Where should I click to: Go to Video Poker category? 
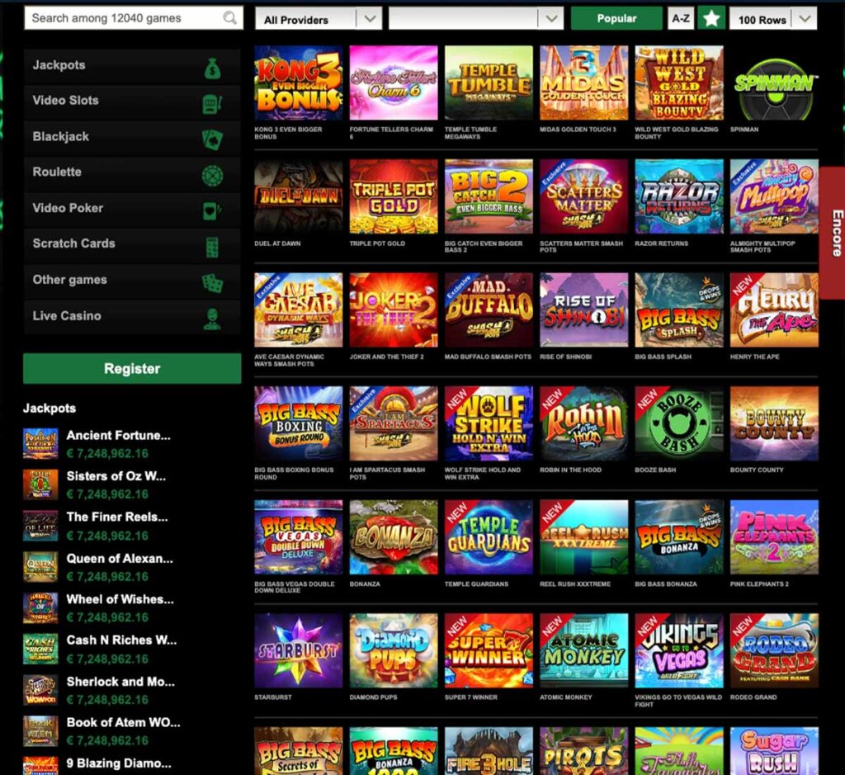pyautogui.click(x=132, y=209)
